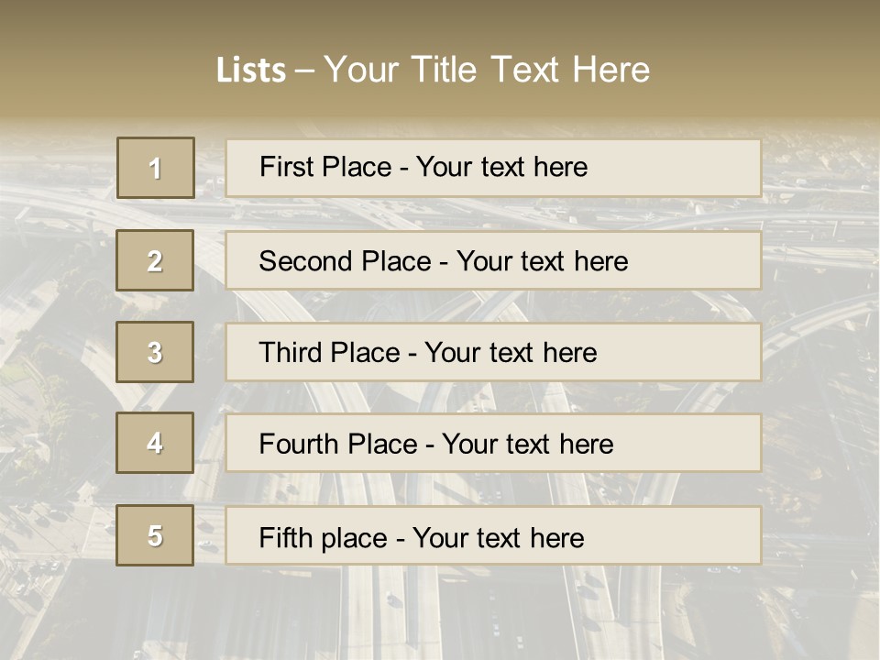Image resolution: width=880 pixels, height=660 pixels.
Task: Select "Your text here" in Second Place bar
Action: (542, 261)
